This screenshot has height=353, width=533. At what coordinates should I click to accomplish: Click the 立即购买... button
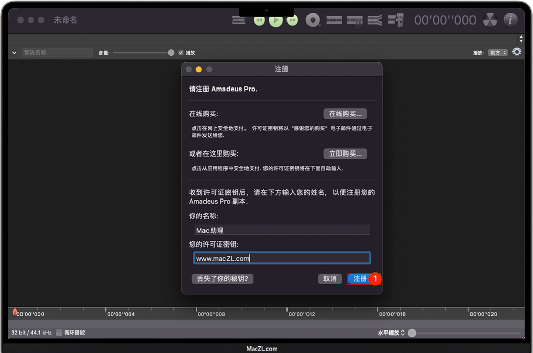345,154
